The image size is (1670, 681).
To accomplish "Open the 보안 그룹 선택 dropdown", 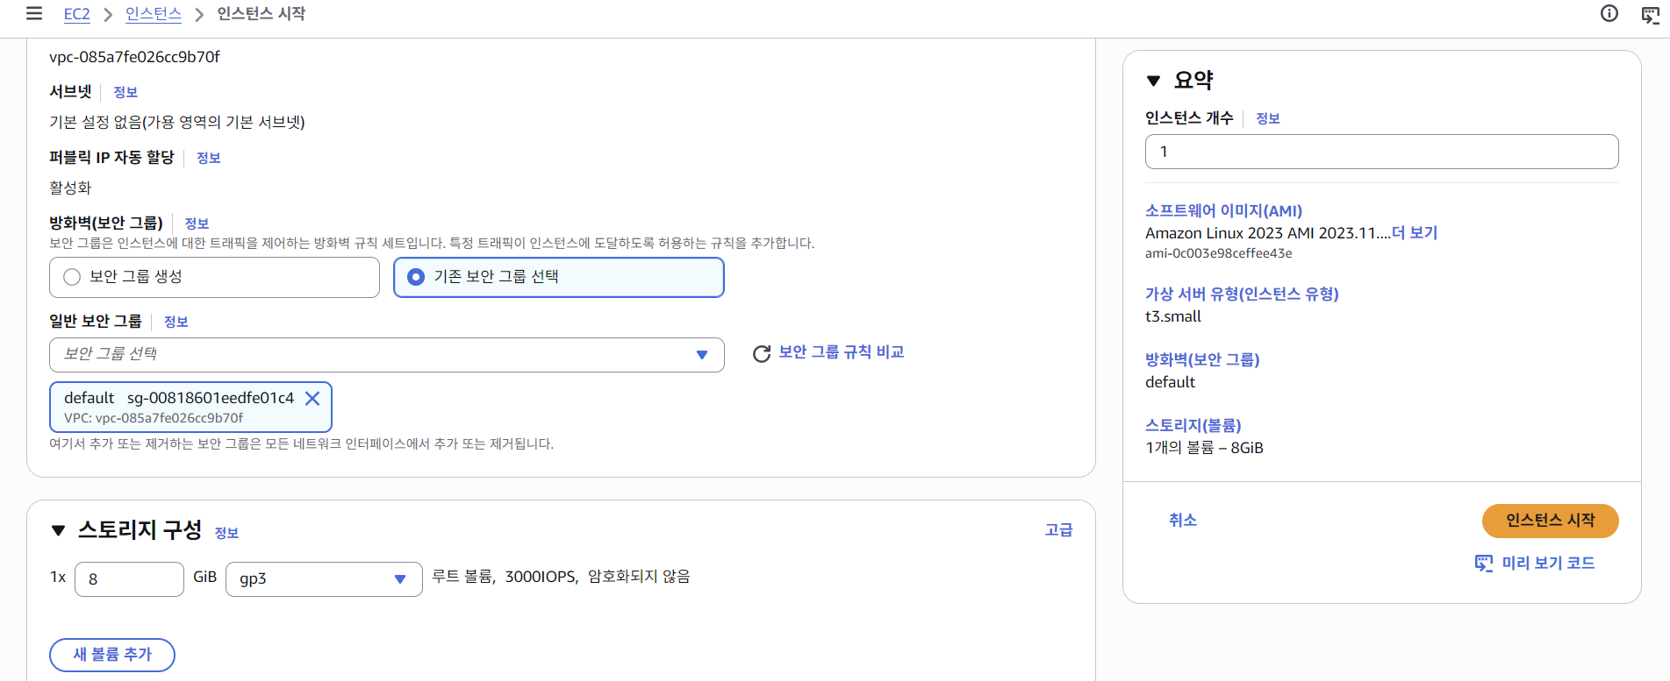I will 387,355.
